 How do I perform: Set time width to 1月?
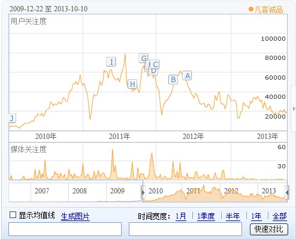(x=181, y=216)
